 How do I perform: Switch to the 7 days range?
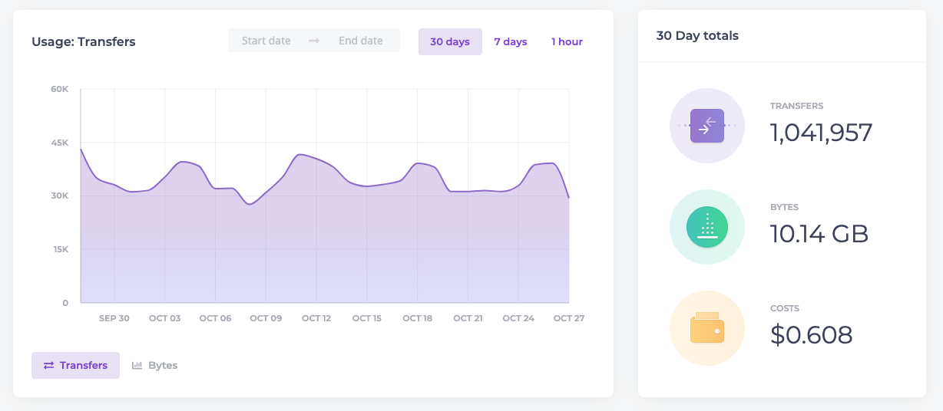[x=511, y=41]
